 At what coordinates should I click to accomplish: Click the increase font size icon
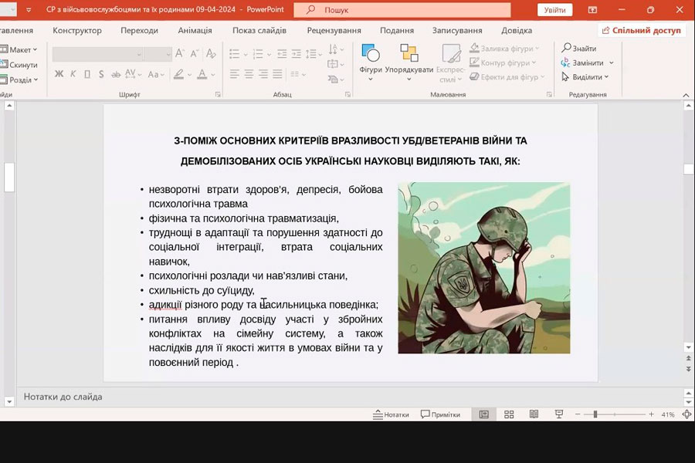tap(179, 54)
